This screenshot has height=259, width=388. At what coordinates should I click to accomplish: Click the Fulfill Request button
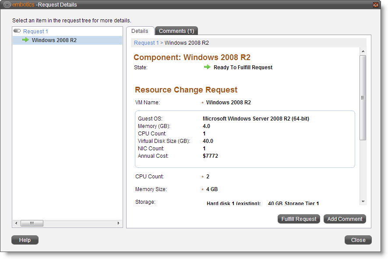pyautogui.click(x=299, y=219)
